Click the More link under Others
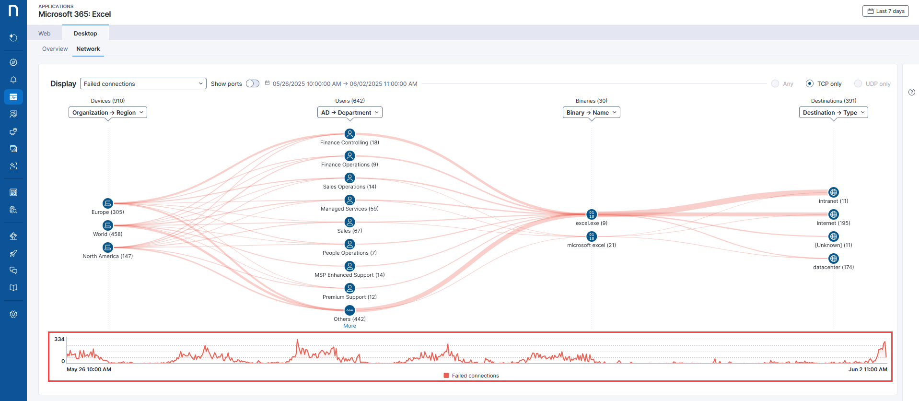 (349, 326)
